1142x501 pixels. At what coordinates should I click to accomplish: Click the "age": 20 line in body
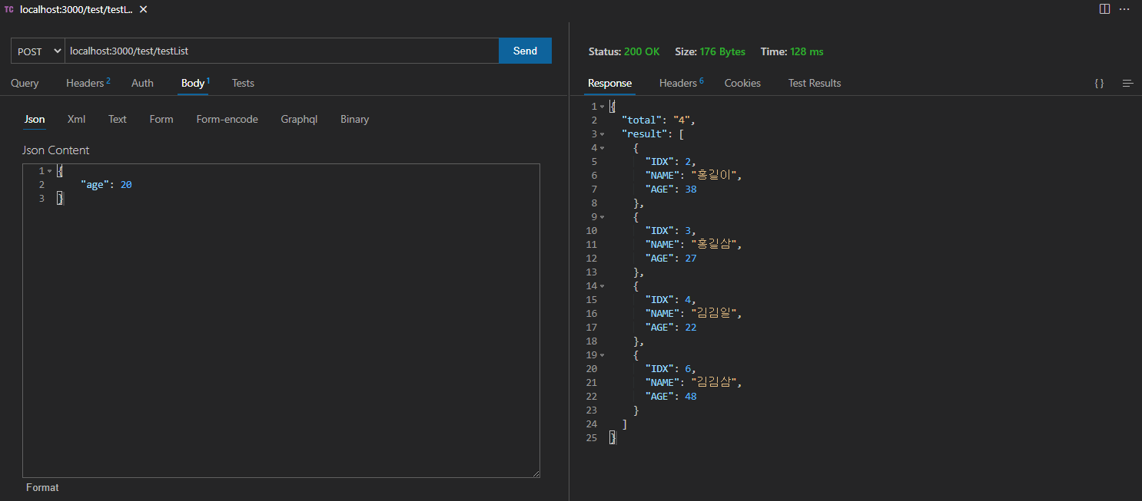click(x=106, y=185)
